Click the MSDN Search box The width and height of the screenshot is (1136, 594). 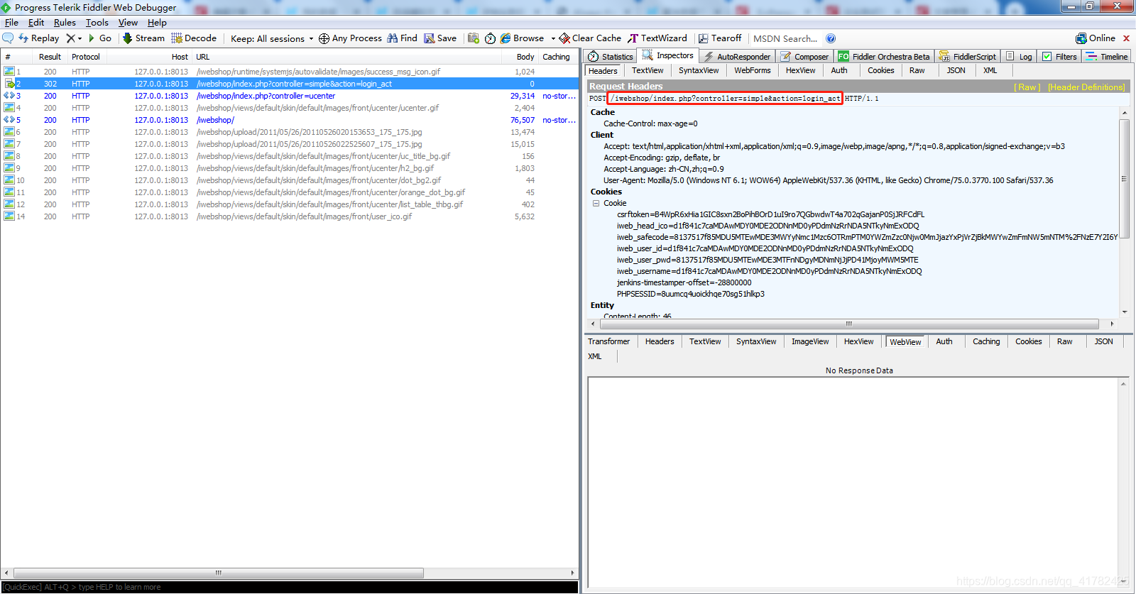[785, 38]
